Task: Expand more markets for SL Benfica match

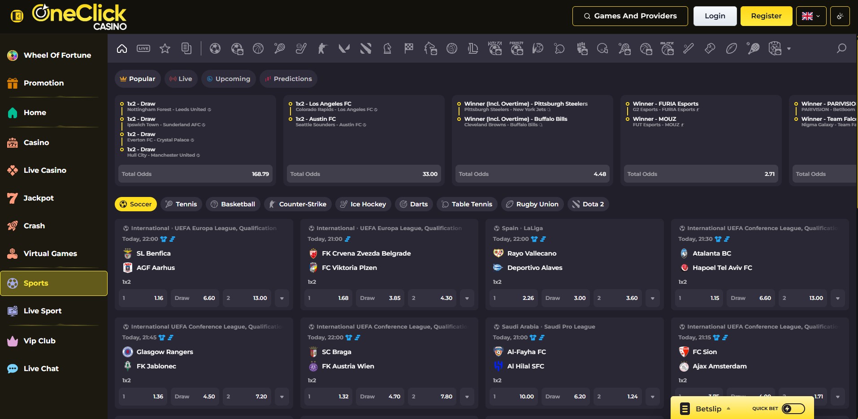Action: click(282, 298)
